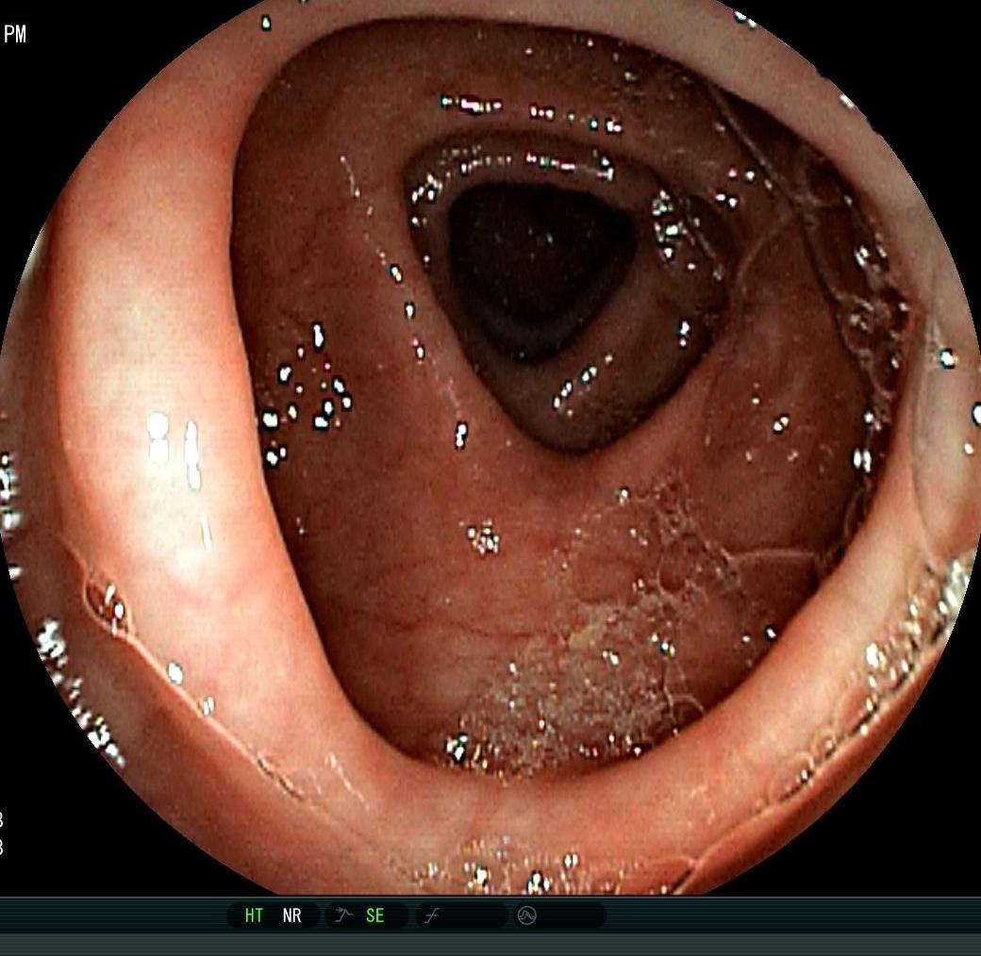Click the circular waveform icon
The width and height of the screenshot is (981, 956).
point(526,915)
